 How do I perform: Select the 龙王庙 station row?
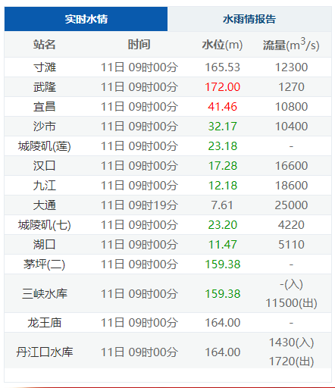(x=167, y=323)
